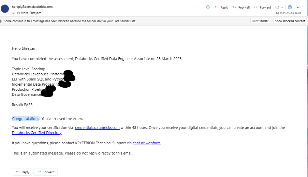This screenshot has height=177, width=308.
Task: Click the sender's blue avatar circle
Action: point(5,9)
